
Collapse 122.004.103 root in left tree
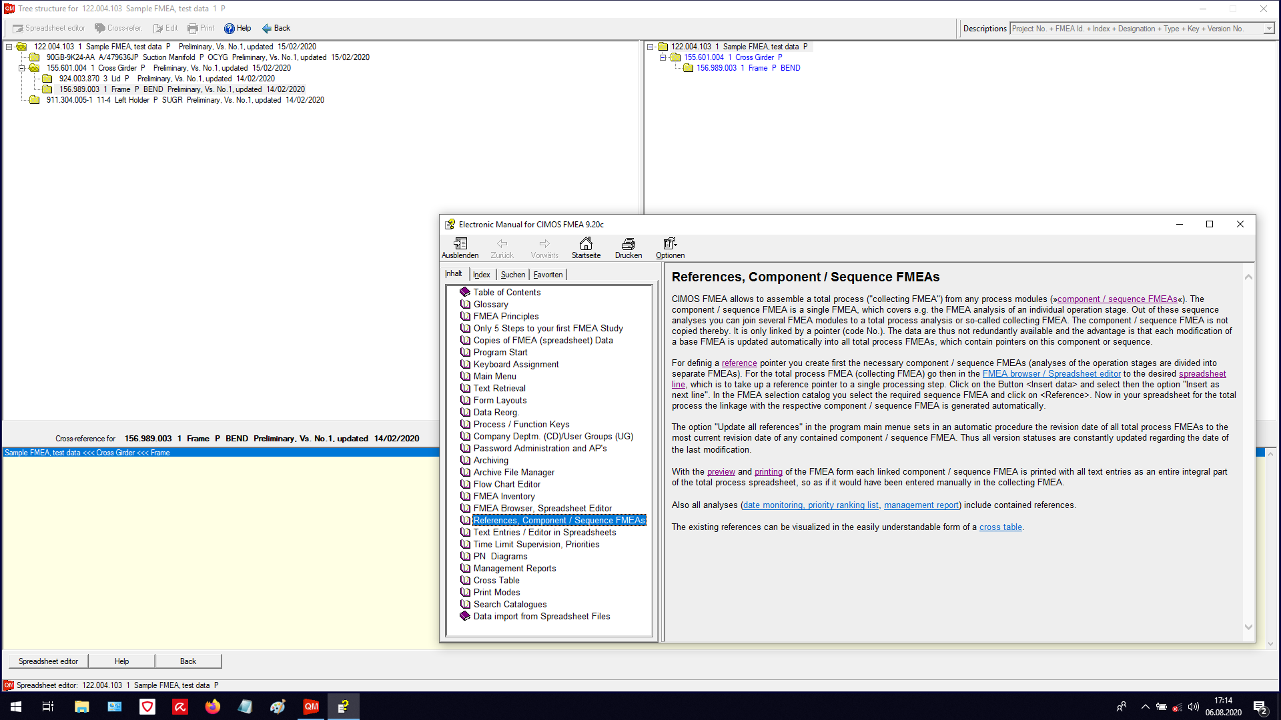(x=9, y=47)
